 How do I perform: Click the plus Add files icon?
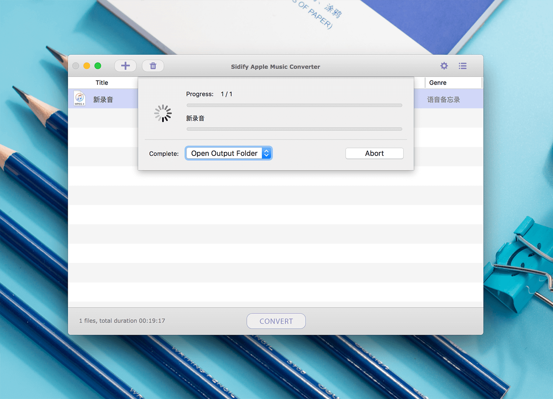[125, 66]
